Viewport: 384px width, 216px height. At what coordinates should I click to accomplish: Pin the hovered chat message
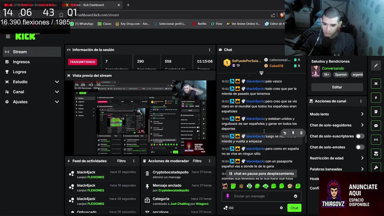pos(293,133)
